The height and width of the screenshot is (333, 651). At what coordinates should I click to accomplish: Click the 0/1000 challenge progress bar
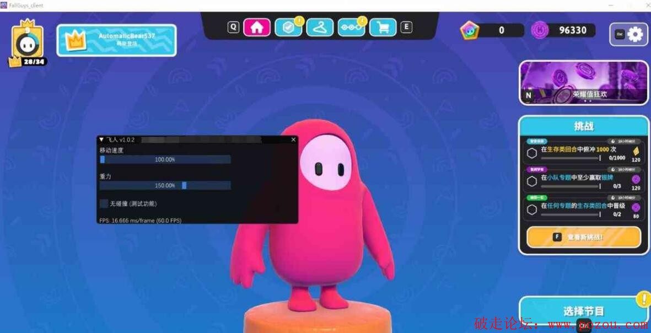pyautogui.click(x=571, y=158)
